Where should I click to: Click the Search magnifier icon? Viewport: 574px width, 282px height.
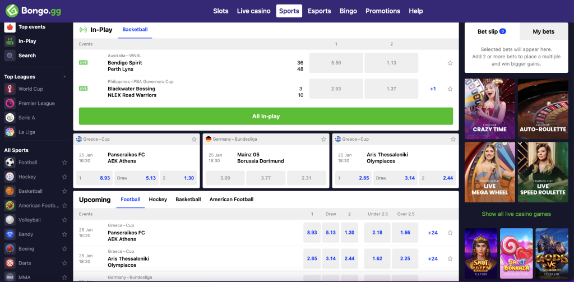pyautogui.click(x=10, y=56)
